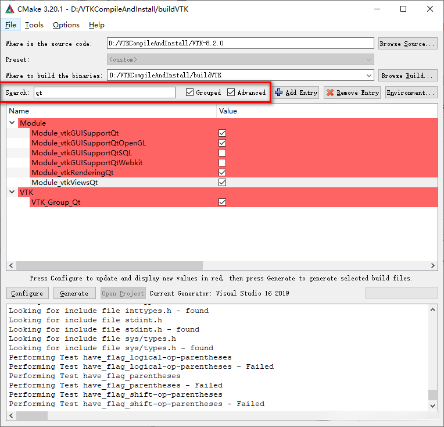
Task: Open the build binaries path dropdown
Action: point(368,76)
